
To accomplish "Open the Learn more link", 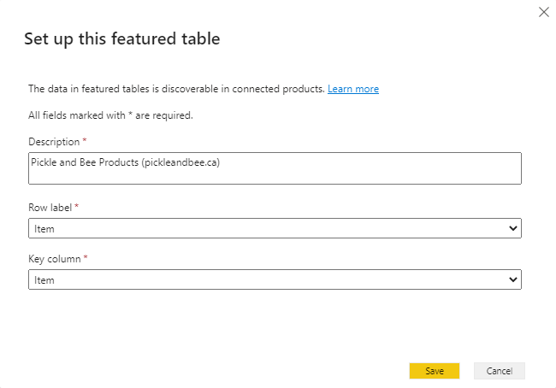I will [352, 89].
